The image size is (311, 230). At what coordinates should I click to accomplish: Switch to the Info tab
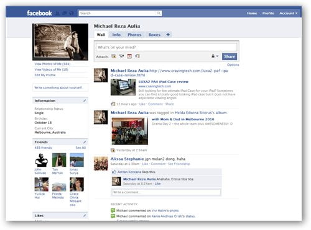116,35
